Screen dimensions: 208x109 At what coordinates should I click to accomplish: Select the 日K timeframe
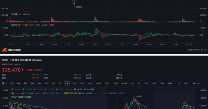coord(19,83)
